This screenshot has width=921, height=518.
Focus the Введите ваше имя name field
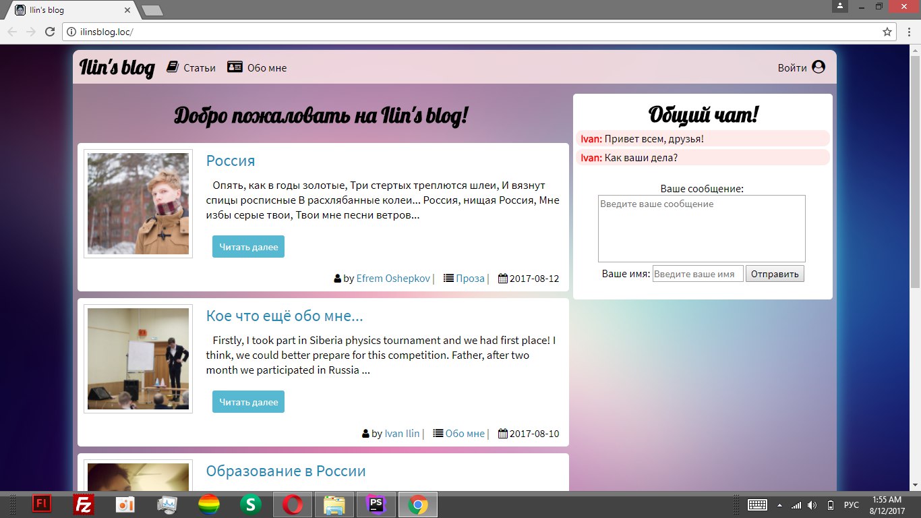point(698,274)
